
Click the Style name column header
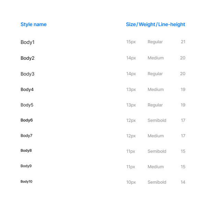[34, 24]
